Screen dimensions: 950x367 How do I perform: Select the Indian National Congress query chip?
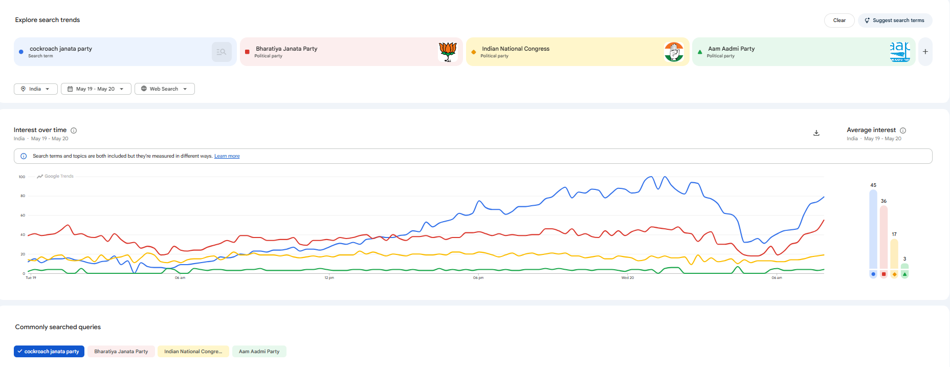coord(193,352)
